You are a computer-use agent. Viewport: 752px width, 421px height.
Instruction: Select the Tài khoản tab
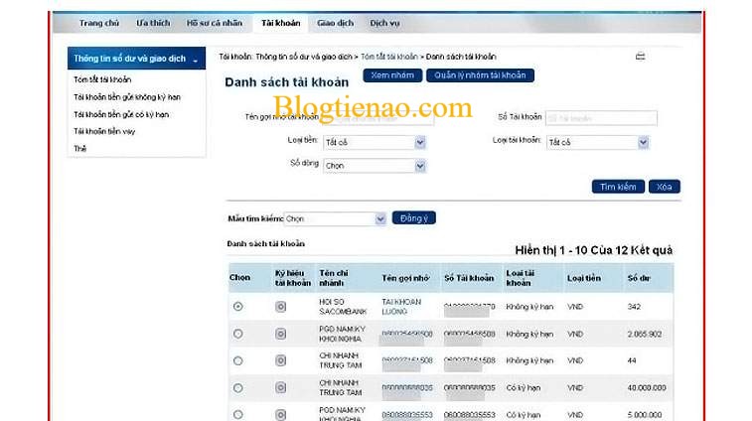coord(280,23)
